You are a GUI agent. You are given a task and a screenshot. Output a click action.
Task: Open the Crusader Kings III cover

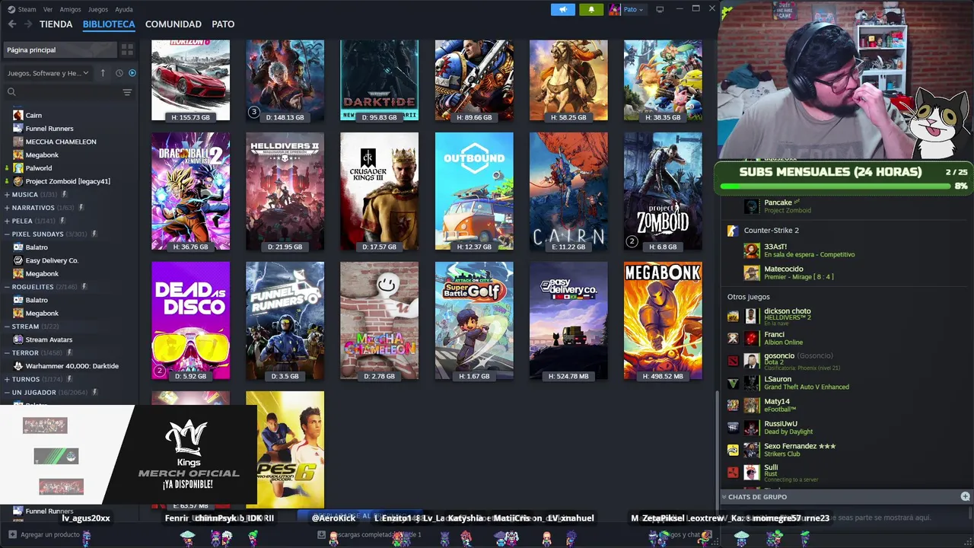[379, 191]
